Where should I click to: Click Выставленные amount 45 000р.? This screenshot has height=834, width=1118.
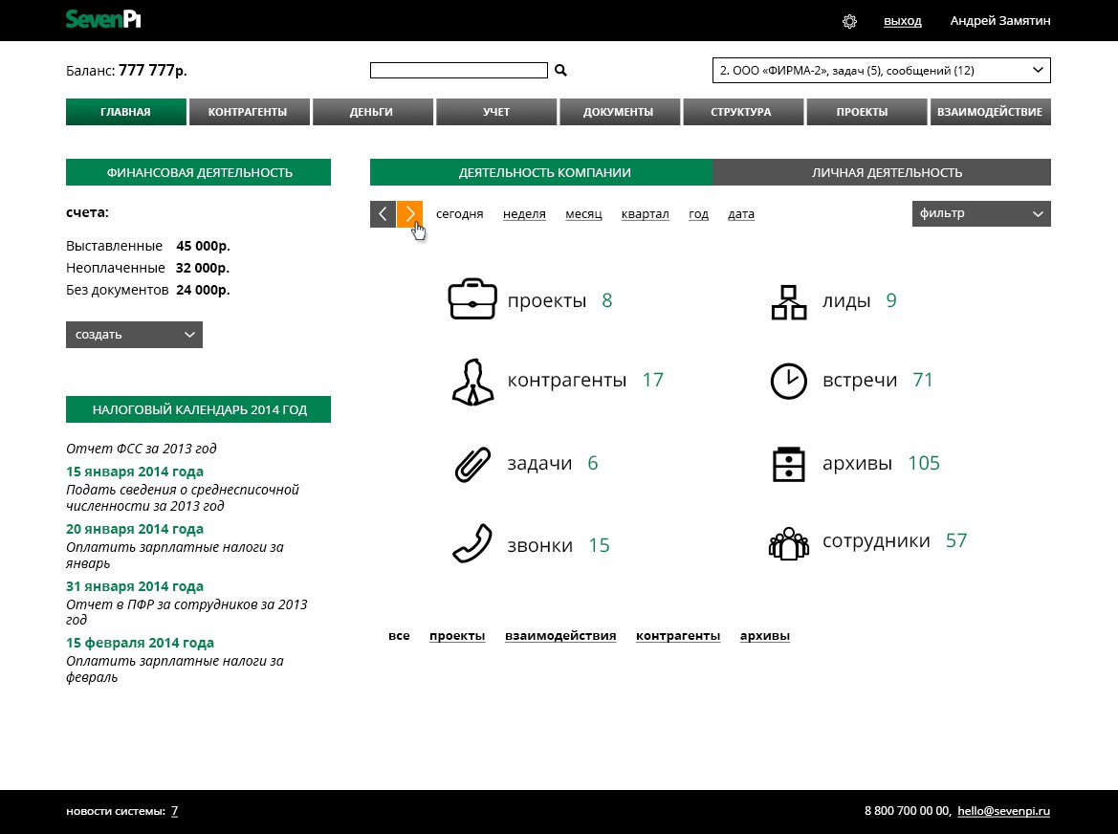click(x=203, y=246)
